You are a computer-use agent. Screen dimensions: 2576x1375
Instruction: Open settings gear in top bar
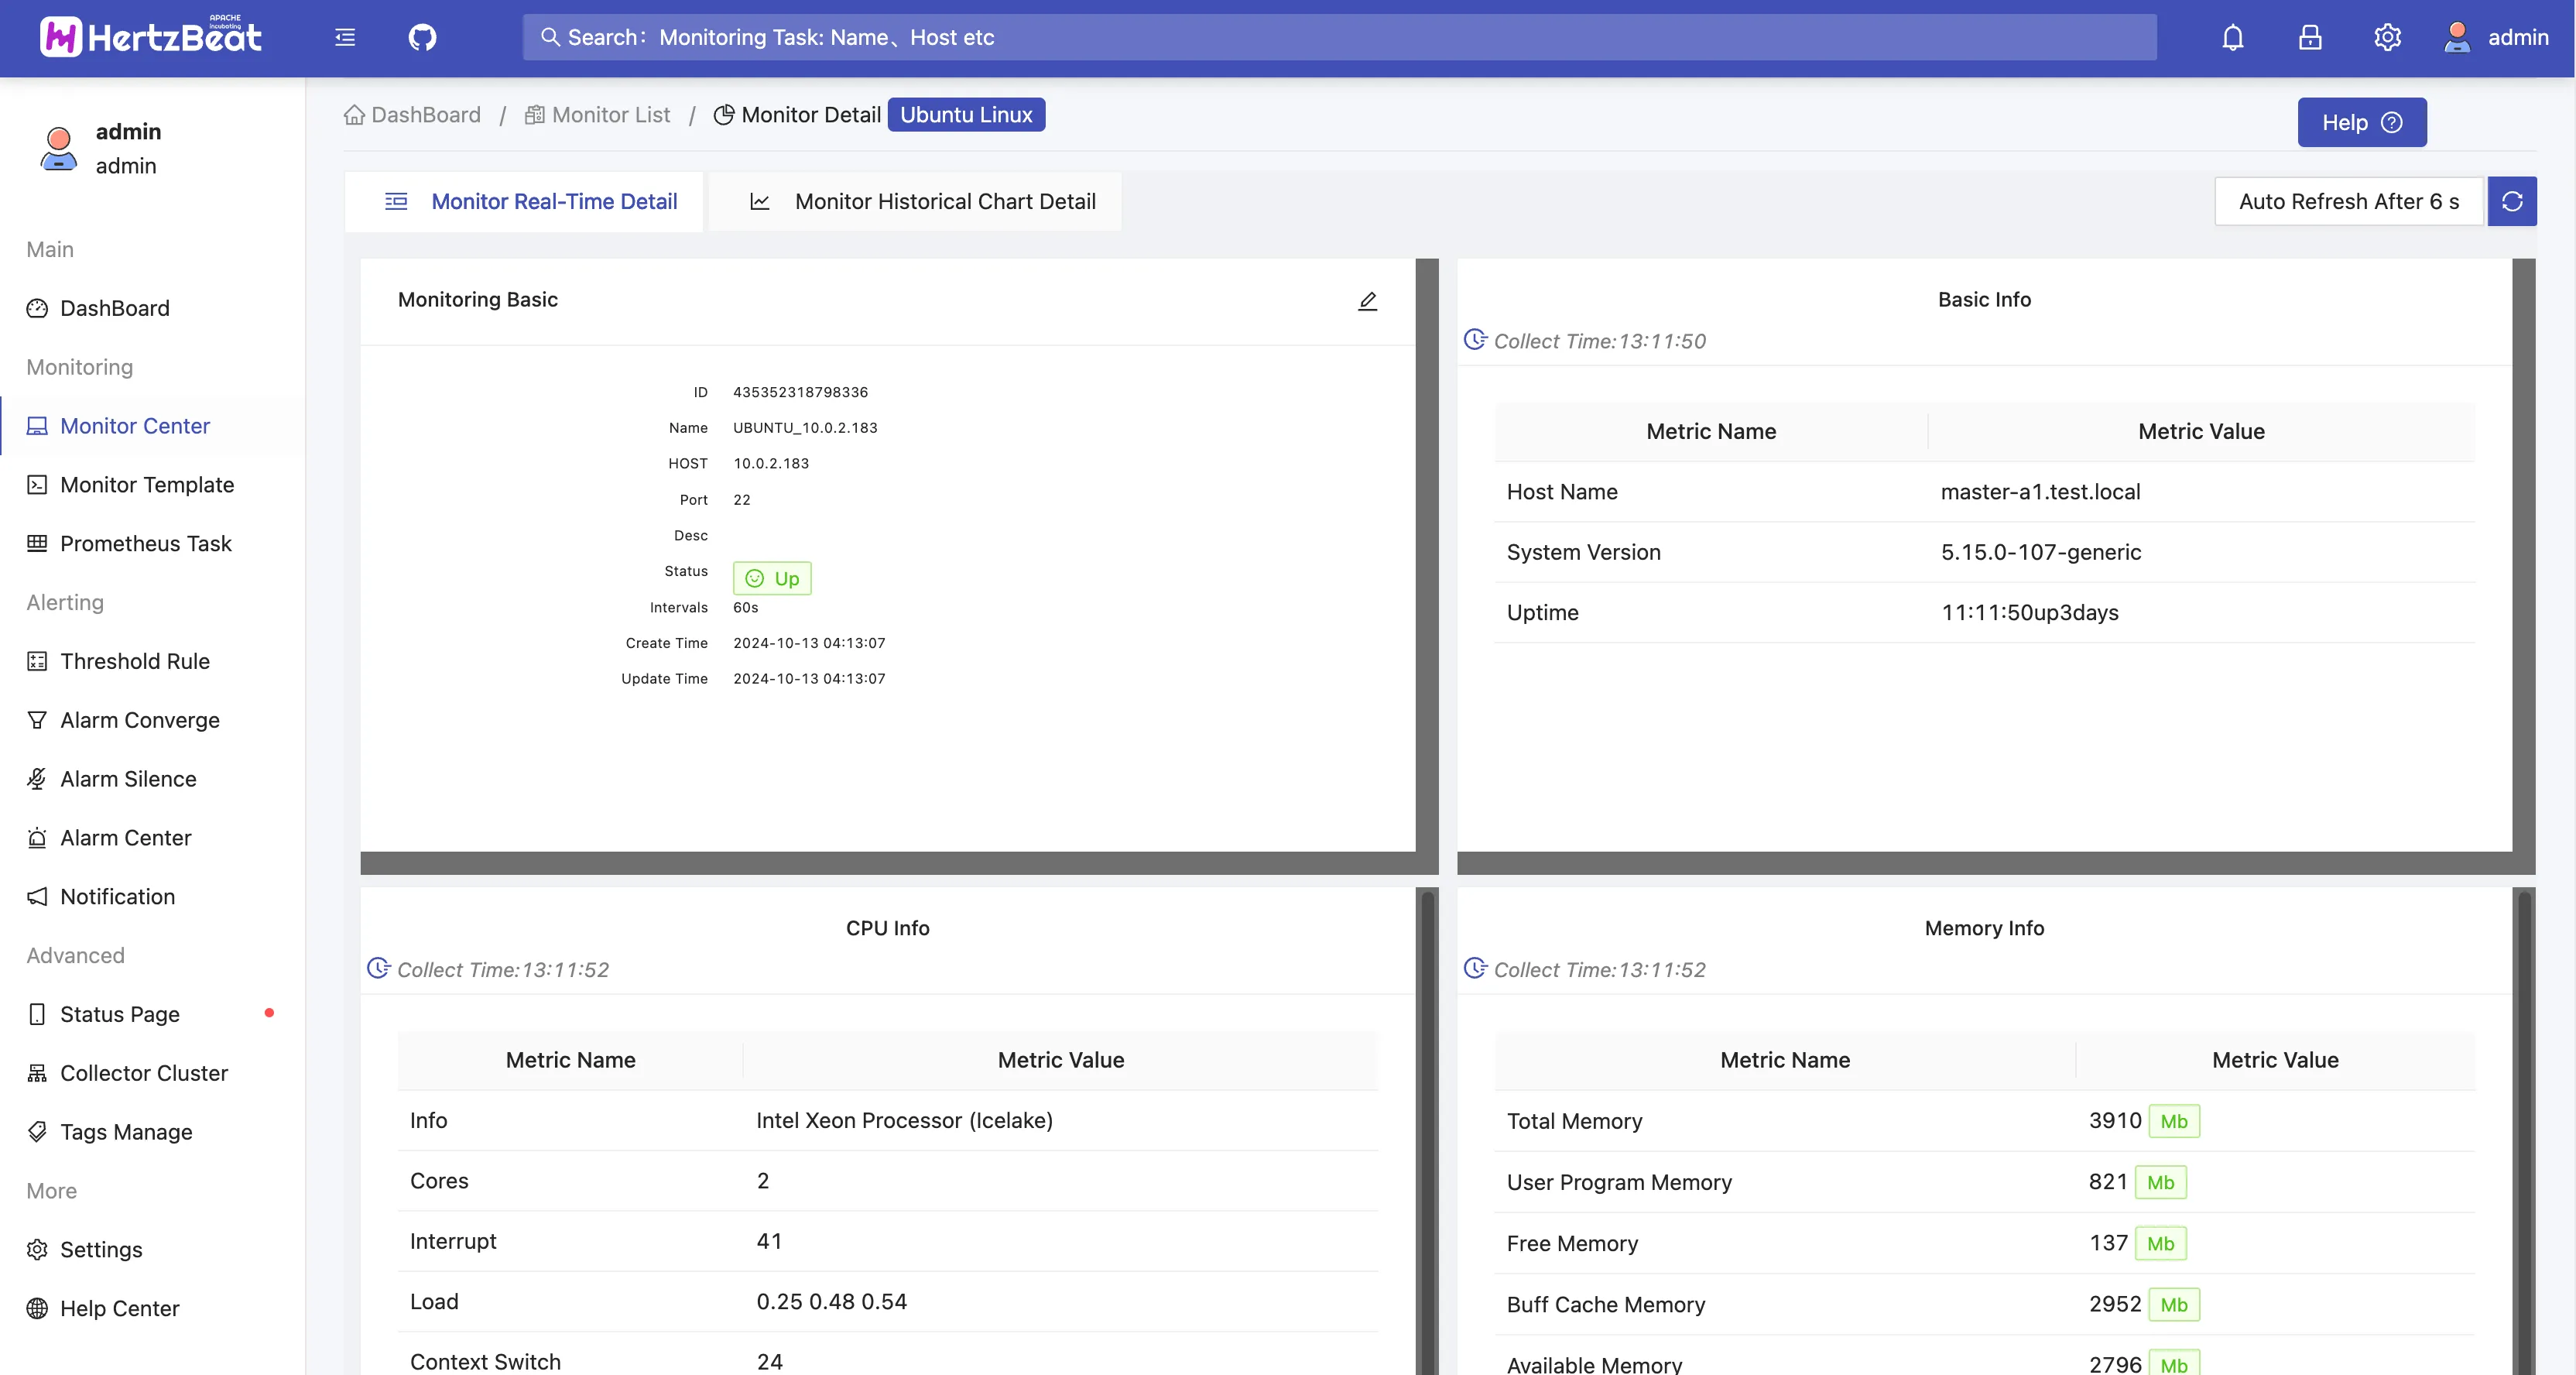2387,37
